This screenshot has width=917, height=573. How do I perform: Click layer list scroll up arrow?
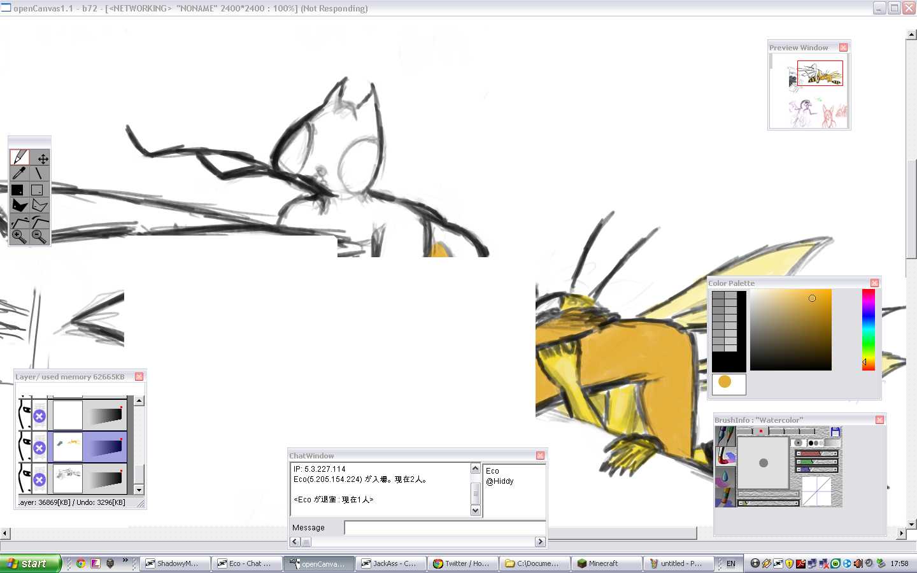pyautogui.click(x=139, y=400)
